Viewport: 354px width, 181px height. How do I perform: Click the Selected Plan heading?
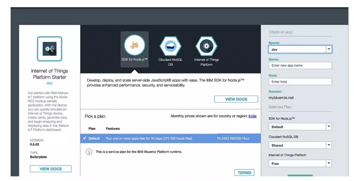(x=280, y=107)
